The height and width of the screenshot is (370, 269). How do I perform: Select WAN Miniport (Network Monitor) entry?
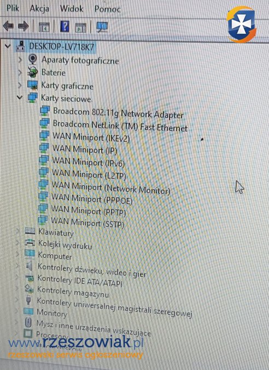[110, 188]
